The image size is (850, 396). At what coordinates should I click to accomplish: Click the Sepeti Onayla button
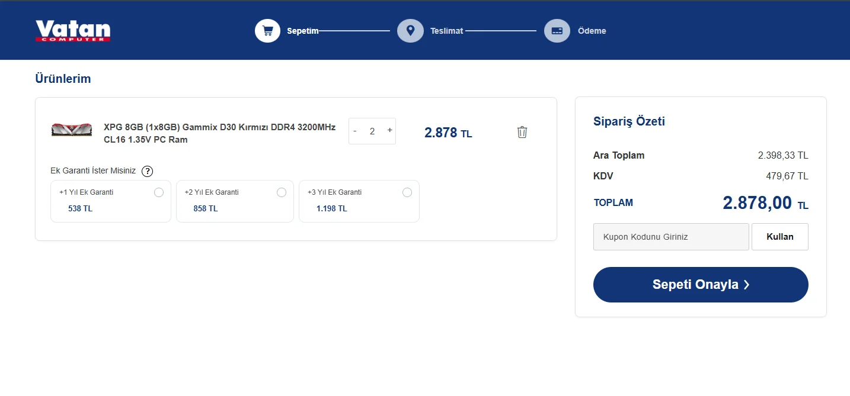(701, 285)
